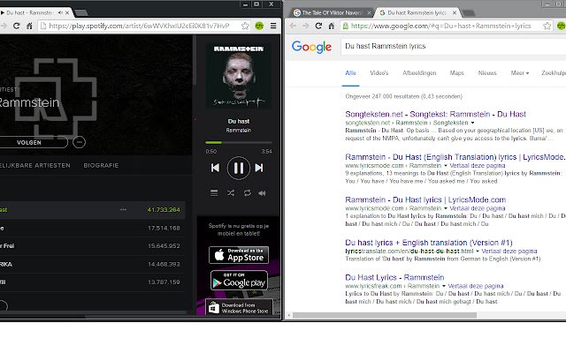Switch to The Tale Of Viktor Navorski tab
566x353 pixels.
[x=332, y=12]
